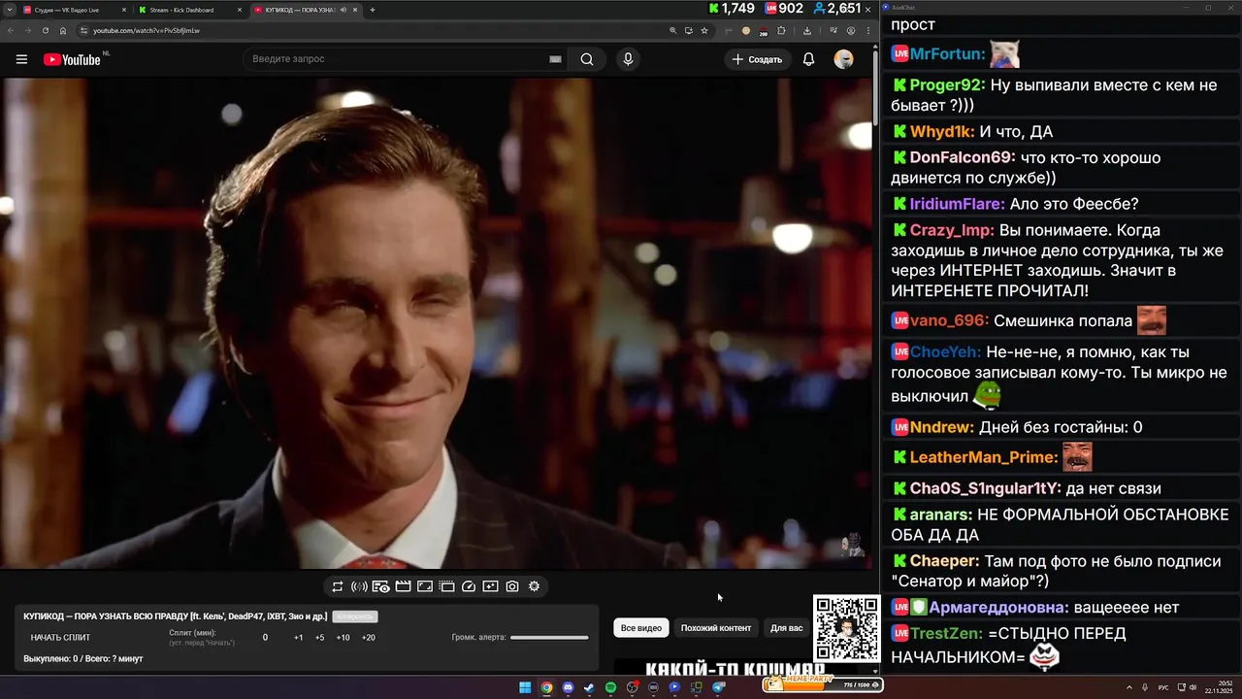
Task: Click the split minutes value field showing 0
Action: [265, 638]
